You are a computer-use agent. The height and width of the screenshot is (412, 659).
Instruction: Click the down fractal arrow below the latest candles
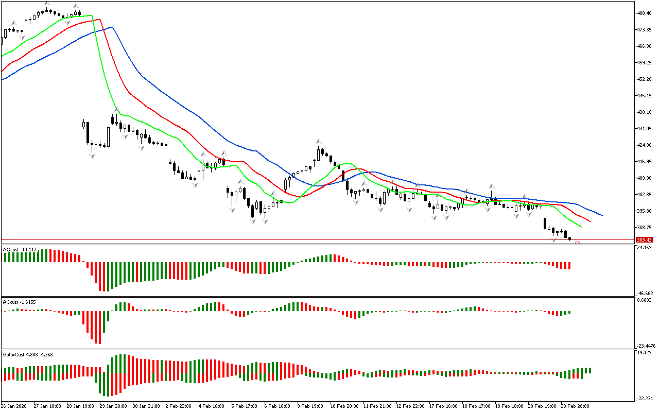pos(554,241)
